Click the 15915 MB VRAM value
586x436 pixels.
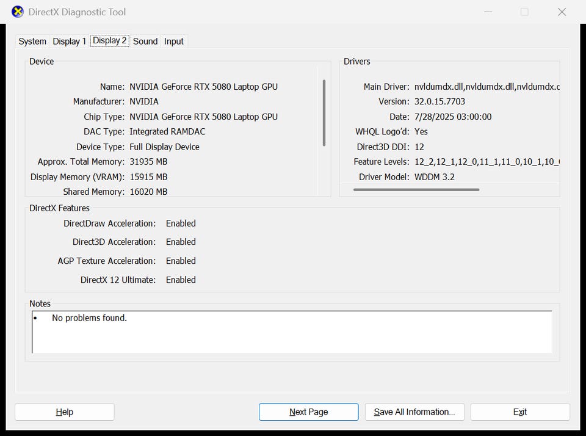[x=148, y=177]
